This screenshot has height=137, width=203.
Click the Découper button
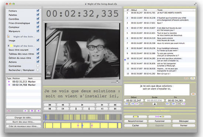(184, 121)
